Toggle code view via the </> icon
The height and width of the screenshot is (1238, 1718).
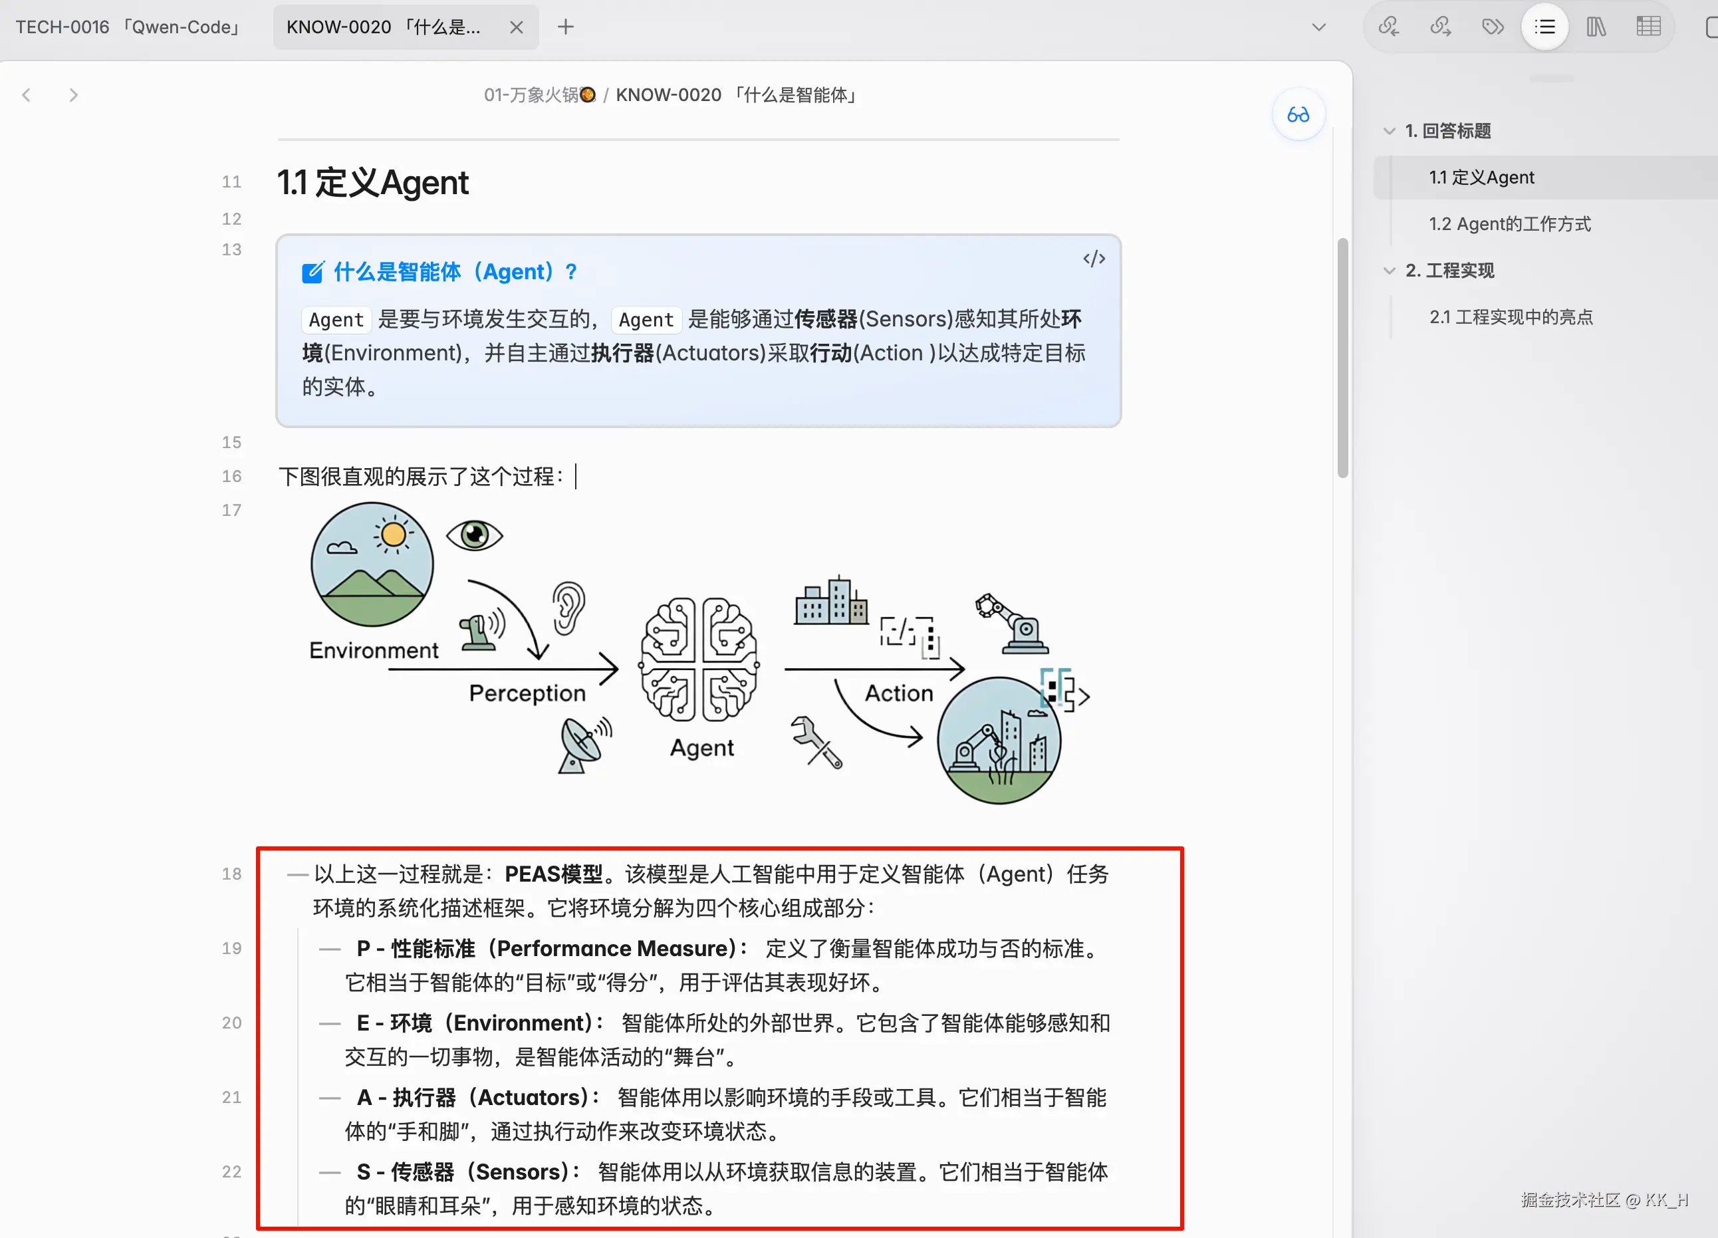coord(1094,257)
